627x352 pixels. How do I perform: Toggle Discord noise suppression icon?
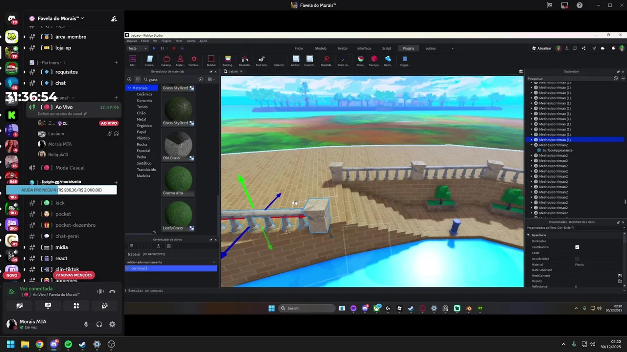pyautogui.click(x=100, y=291)
